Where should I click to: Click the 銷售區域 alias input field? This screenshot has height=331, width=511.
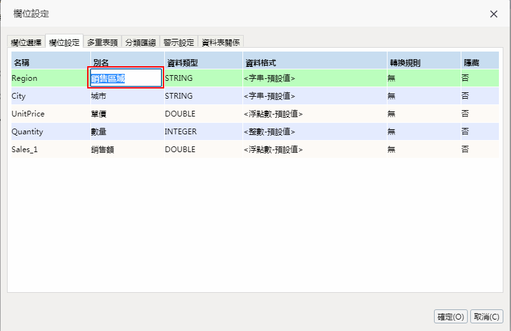[125, 78]
